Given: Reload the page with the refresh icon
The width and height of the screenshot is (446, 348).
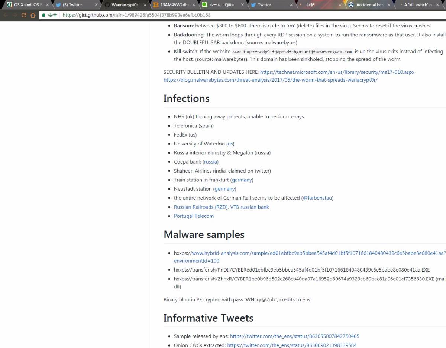Looking at the screenshot, I should click(x=24, y=15).
